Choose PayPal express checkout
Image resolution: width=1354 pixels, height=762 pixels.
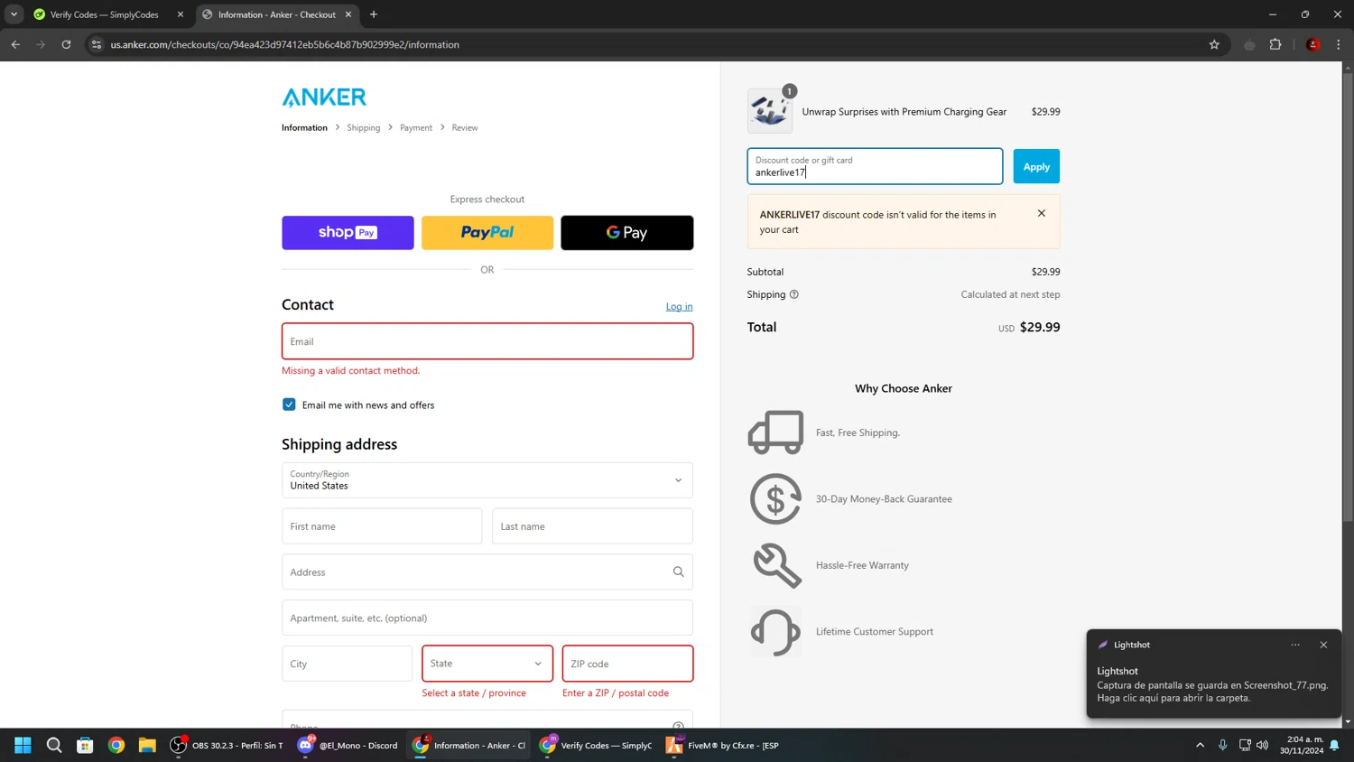pyautogui.click(x=487, y=233)
